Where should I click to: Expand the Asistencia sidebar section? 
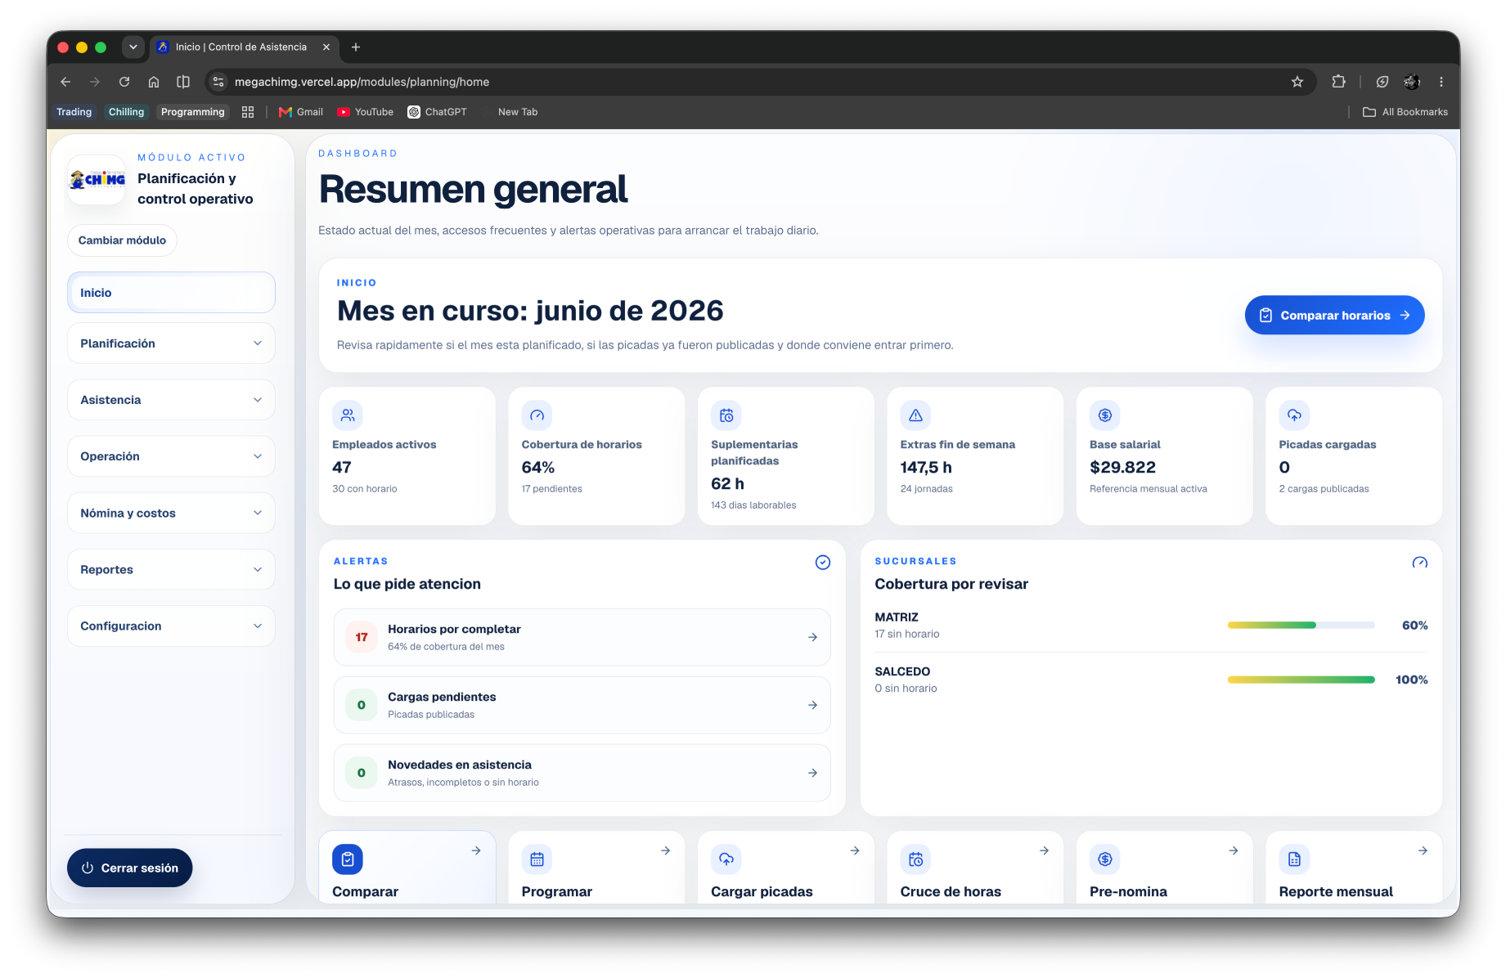click(171, 400)
